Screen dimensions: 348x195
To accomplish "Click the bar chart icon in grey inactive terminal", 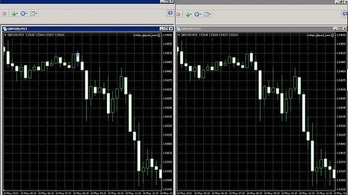I will pyautogui.click(x=179, y=15).
